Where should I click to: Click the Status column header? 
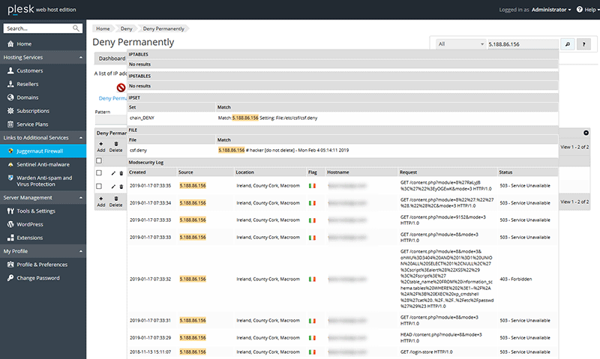coord(505,172)
